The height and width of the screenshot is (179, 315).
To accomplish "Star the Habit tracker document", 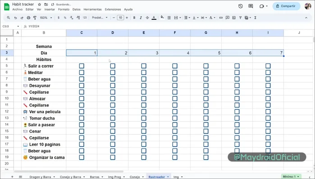I will click(40, 4).
